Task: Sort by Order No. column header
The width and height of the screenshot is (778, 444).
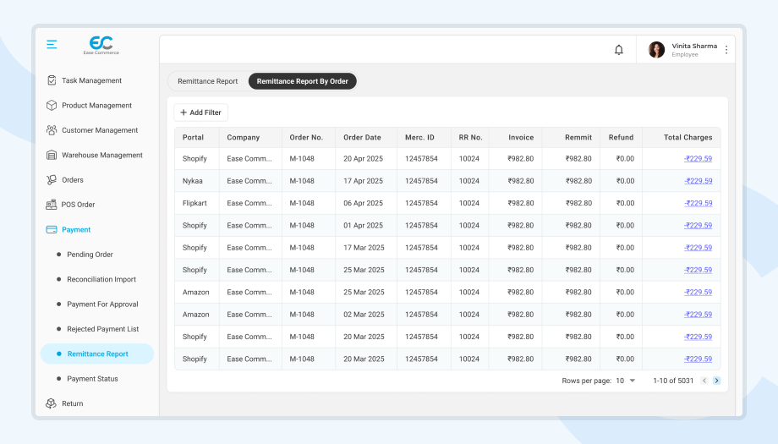Action: (x=306, y=137)
